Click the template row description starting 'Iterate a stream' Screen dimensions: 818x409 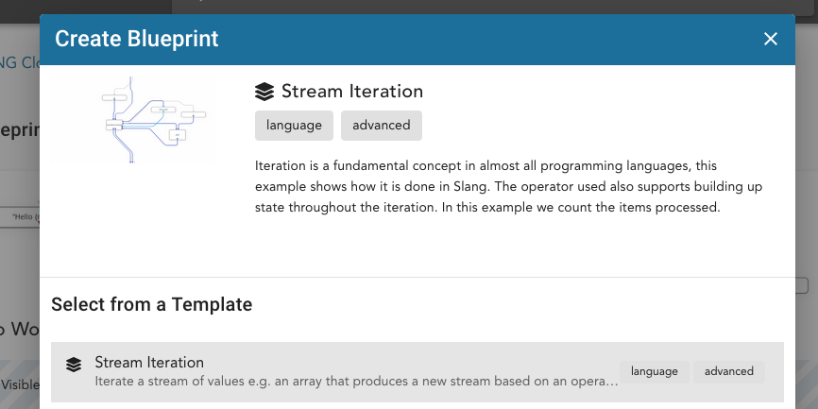click(x=356, y=382)
